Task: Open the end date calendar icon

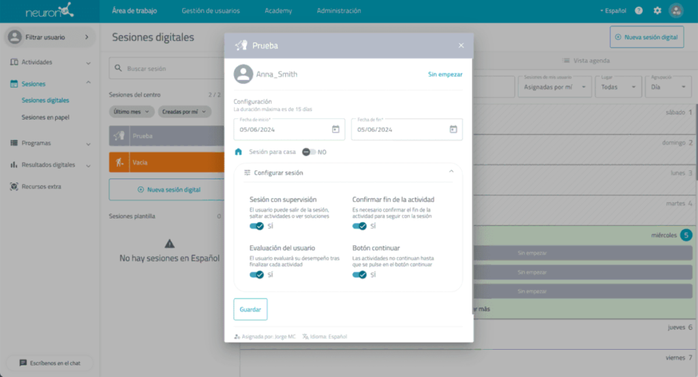Action: pyautogui.click(x=453, y=129)
